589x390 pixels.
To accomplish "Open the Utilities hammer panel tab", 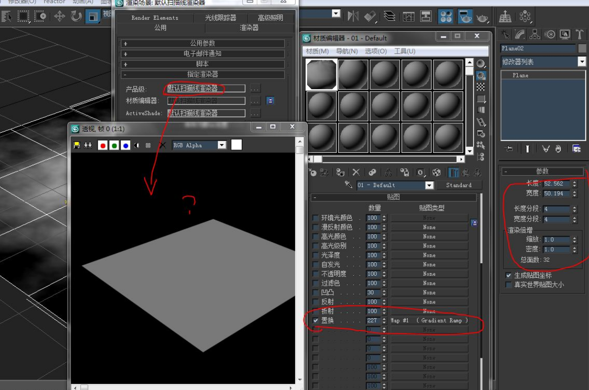I will click(x=580, y=35).
